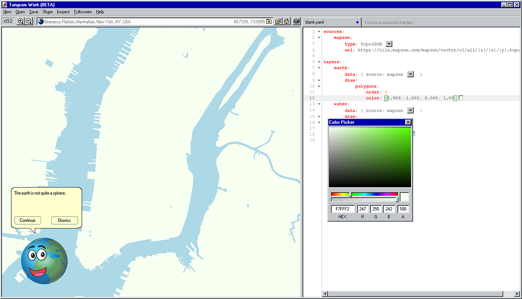Click the inline color swatch on line 12

460,98
